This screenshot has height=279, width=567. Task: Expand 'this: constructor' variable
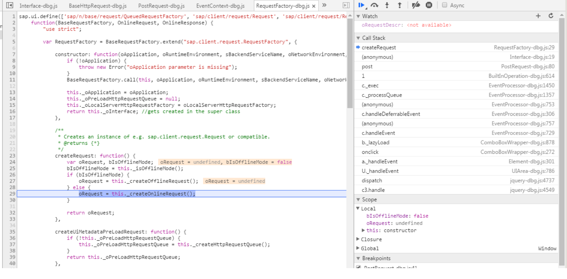coord(363,231)
